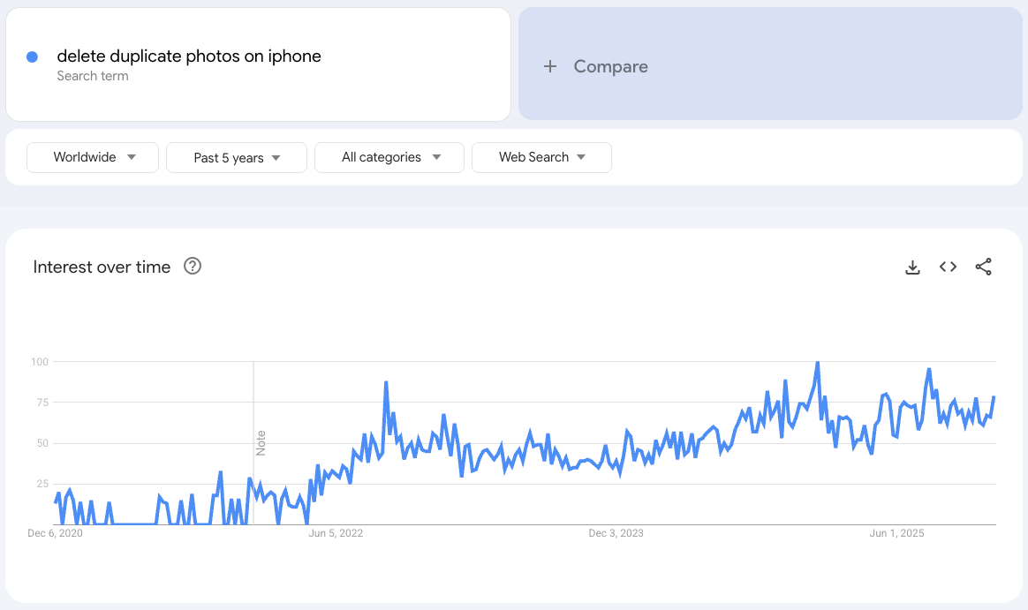This screenshot has height=610, width=1028.
Task: Expand the Web Search type selector
Action: pos(541,157)
